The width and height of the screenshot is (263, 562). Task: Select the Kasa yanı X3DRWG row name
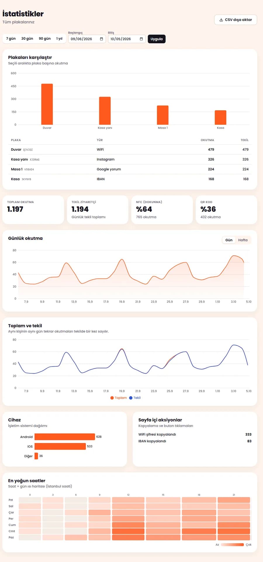click(25, 159)
